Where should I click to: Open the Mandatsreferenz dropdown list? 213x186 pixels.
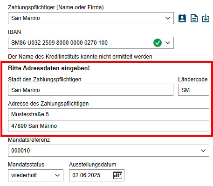203,151
